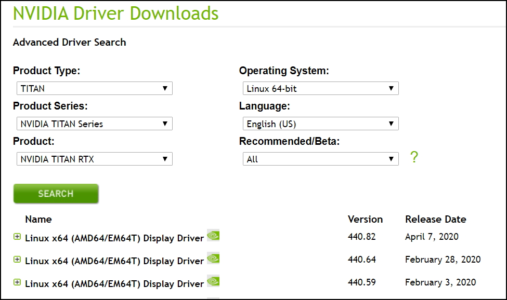The height and width of the screenshot is (300, 507).
Task: Click the green SEARCH button
Action: [56, 194]
